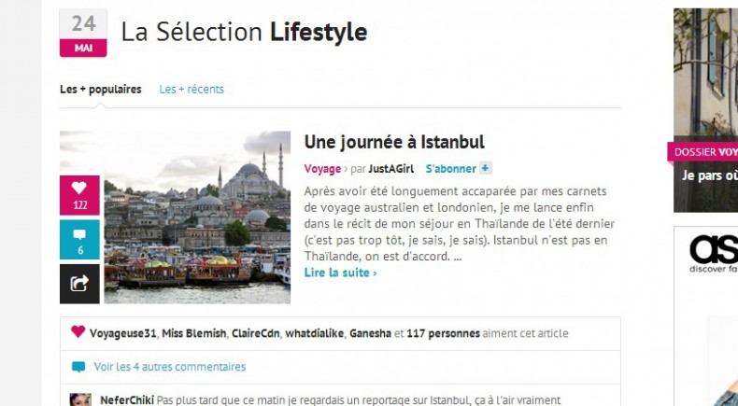Open NeferChiki's avatar picture
Screen dimensions: 738x406
coord(80,399)
